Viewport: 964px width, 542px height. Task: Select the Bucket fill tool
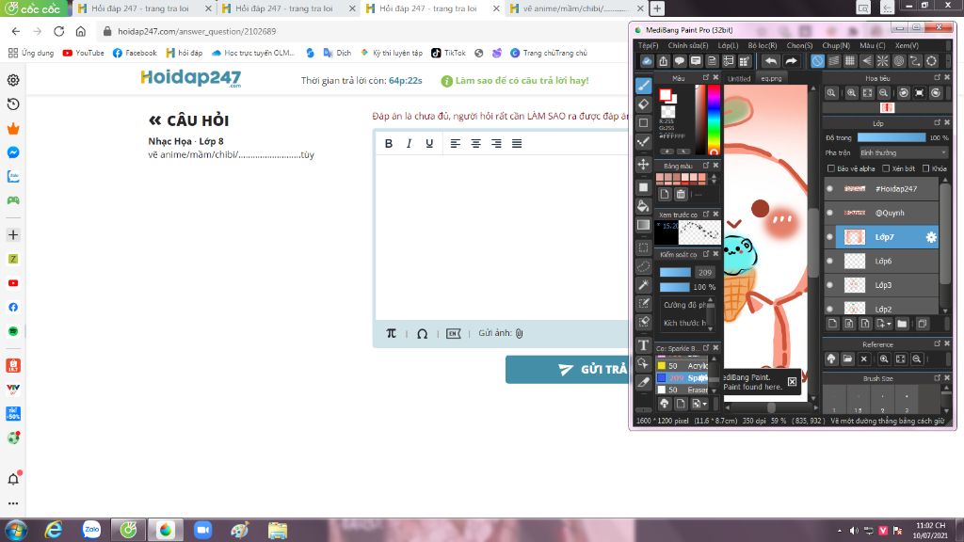click(643, 206)
